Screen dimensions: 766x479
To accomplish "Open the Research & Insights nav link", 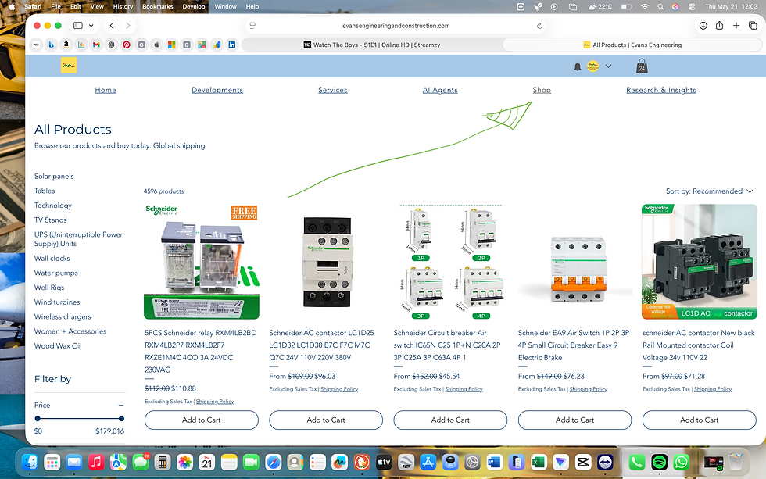I will (x=661, y=90).
